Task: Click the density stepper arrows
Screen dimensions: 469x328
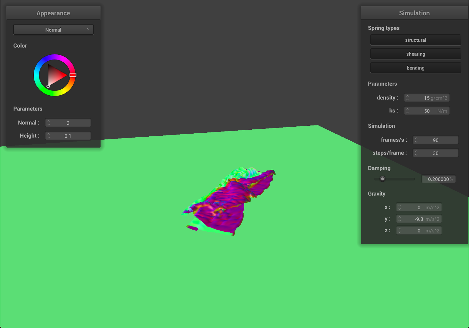Action: [408, 98]
